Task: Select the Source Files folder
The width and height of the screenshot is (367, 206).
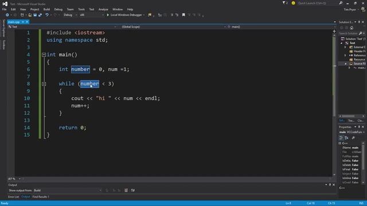Action: (x=357, y=64)
